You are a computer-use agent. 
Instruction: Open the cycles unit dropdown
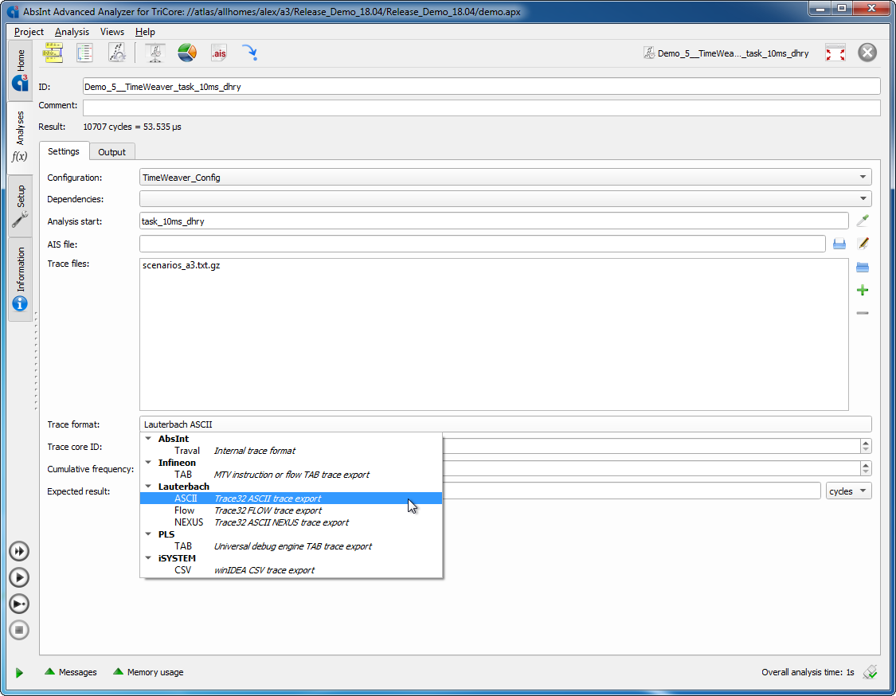point(848,491)
